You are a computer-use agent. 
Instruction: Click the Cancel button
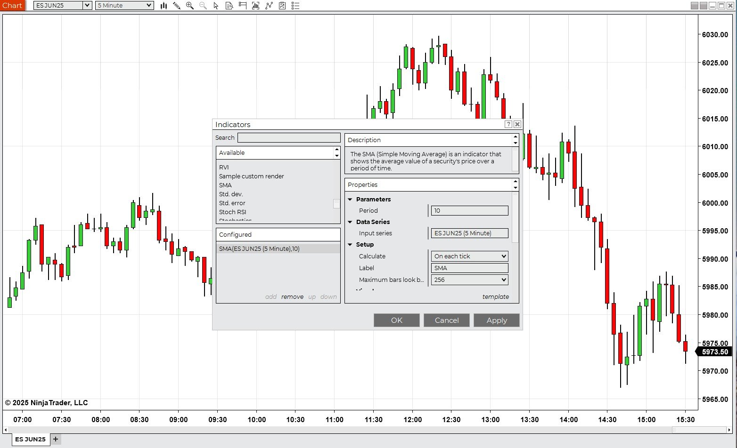point(447,320)
